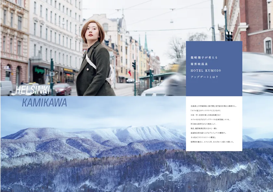This screenshot has width=273, height=192.
Task: Click the line '「ホテル屋上のテントサウナに入りながら'
Action: click(x=206, y=110)
